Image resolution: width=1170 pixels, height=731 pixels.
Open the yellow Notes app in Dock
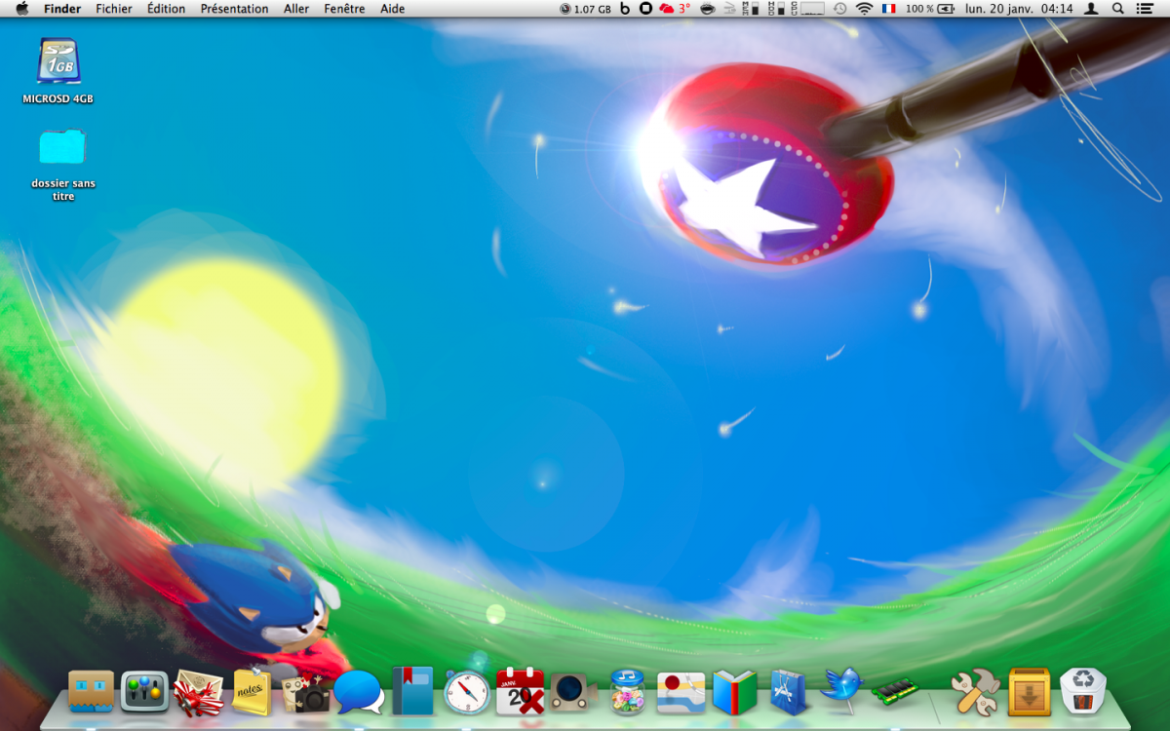pos(252,692)
